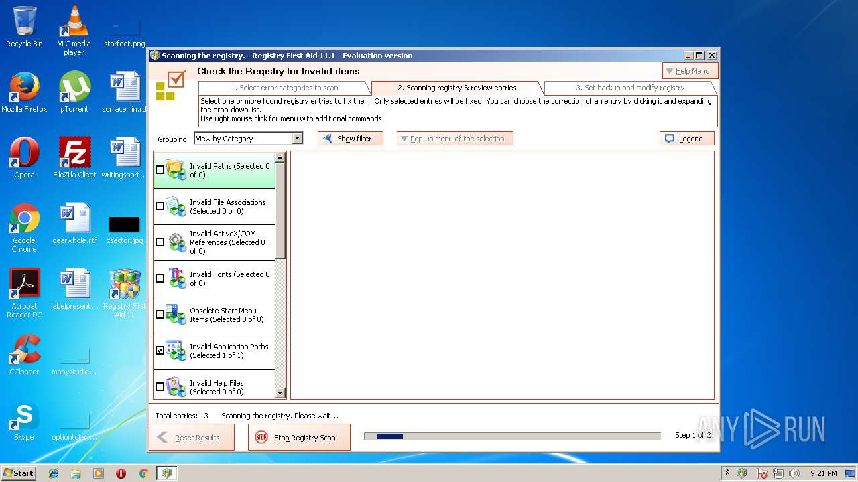Click the Reset Results button
The width and height of the screenshot is (858, 482).
pyautogui.click(x=192, y=437)
